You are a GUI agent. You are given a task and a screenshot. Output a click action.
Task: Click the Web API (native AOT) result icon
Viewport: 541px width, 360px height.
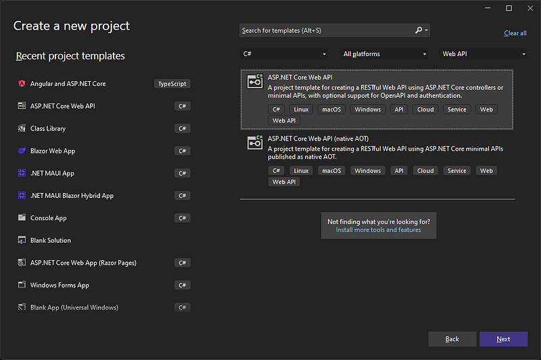[x=255, y=143]
